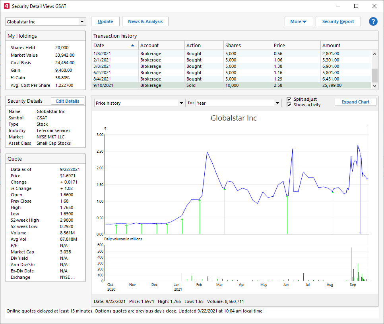
Task: Click the Quicken logo in title bar
Action: click(6, 6)
